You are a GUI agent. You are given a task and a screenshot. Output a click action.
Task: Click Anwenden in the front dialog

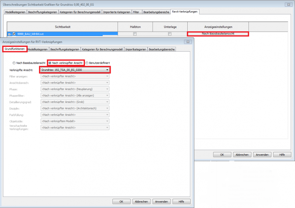pos(162,202)
